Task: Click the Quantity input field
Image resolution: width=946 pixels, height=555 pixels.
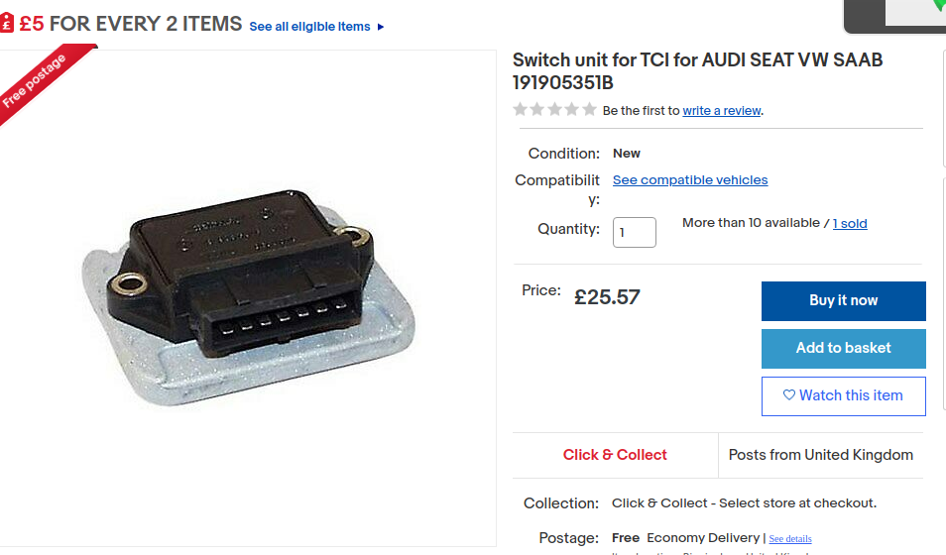Action: (x=634, y=232)
